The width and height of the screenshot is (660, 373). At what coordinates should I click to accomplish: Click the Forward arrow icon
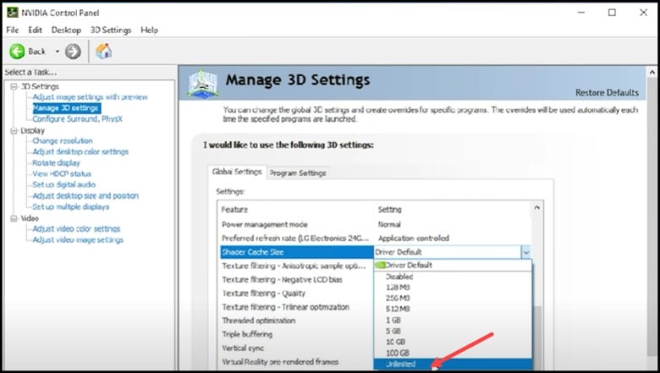(73, 52)
